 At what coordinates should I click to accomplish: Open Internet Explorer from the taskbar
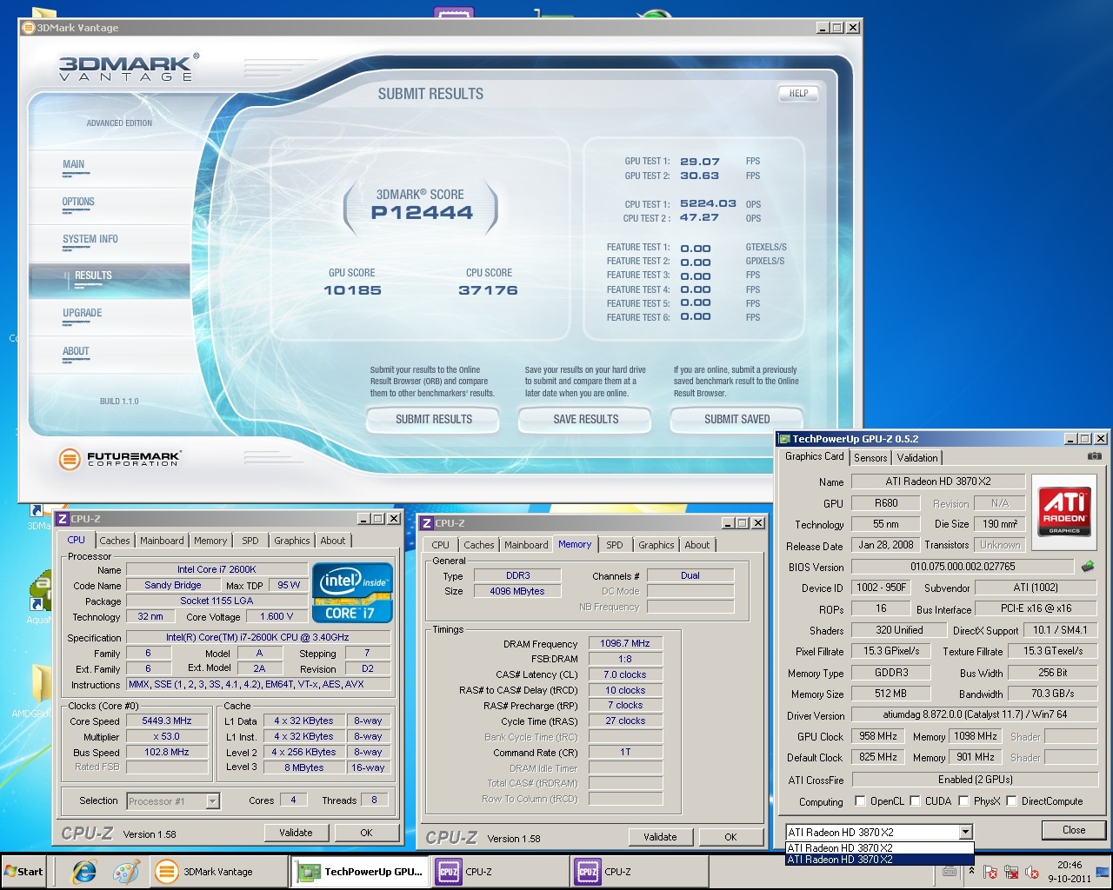(x=84, y=872)
